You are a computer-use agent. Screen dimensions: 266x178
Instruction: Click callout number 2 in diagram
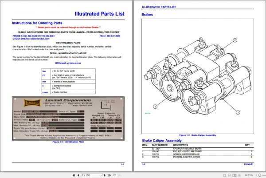point(235,40)
